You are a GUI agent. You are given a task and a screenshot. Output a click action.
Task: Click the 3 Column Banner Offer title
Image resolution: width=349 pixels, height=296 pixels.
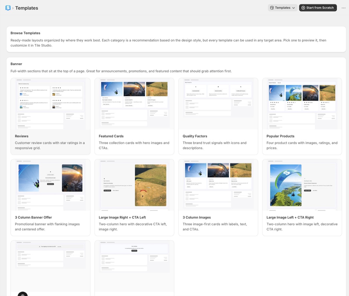tap(33, 218)
